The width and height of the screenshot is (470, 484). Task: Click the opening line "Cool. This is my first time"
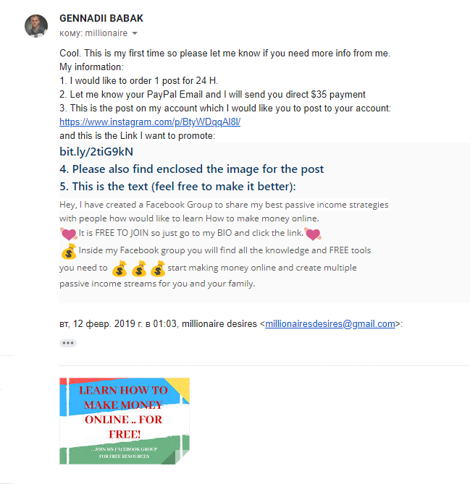click(225, 53)
